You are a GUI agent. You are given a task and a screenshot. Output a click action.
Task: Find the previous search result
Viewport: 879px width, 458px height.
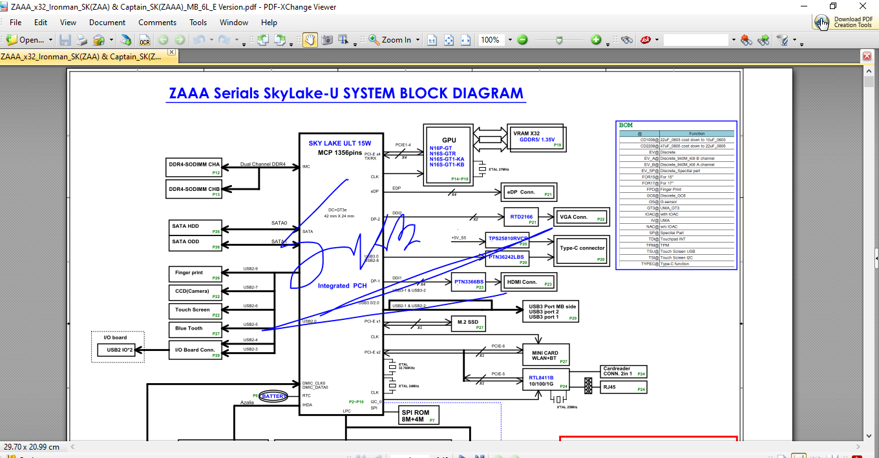coord(747,40)
